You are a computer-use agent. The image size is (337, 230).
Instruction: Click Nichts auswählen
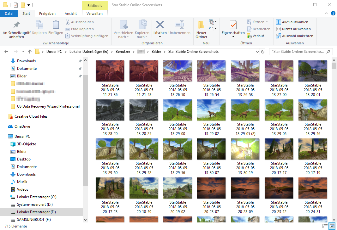[x=294, y=29]
